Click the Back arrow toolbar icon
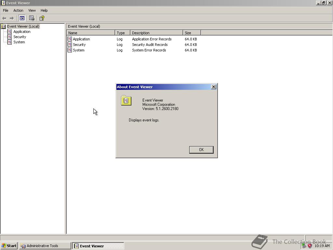This screenshot has width=333, height=250. coord(4,18)
